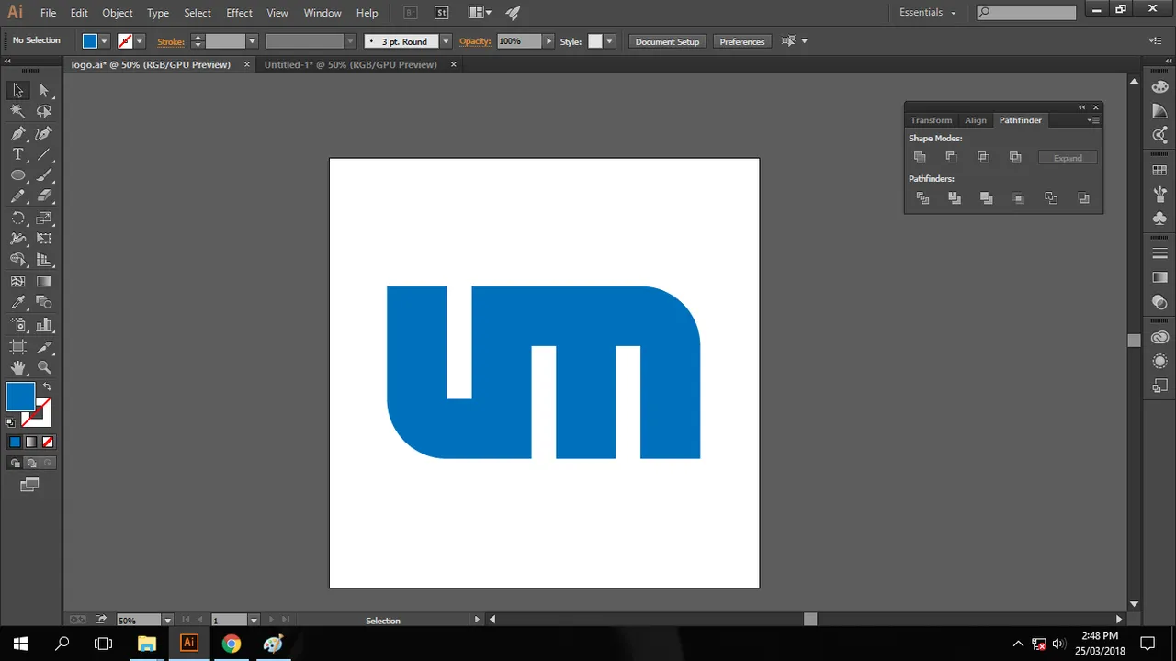Pick the Type tool
This screenshot has height=661, width=1176.
(x=17, y=154)
